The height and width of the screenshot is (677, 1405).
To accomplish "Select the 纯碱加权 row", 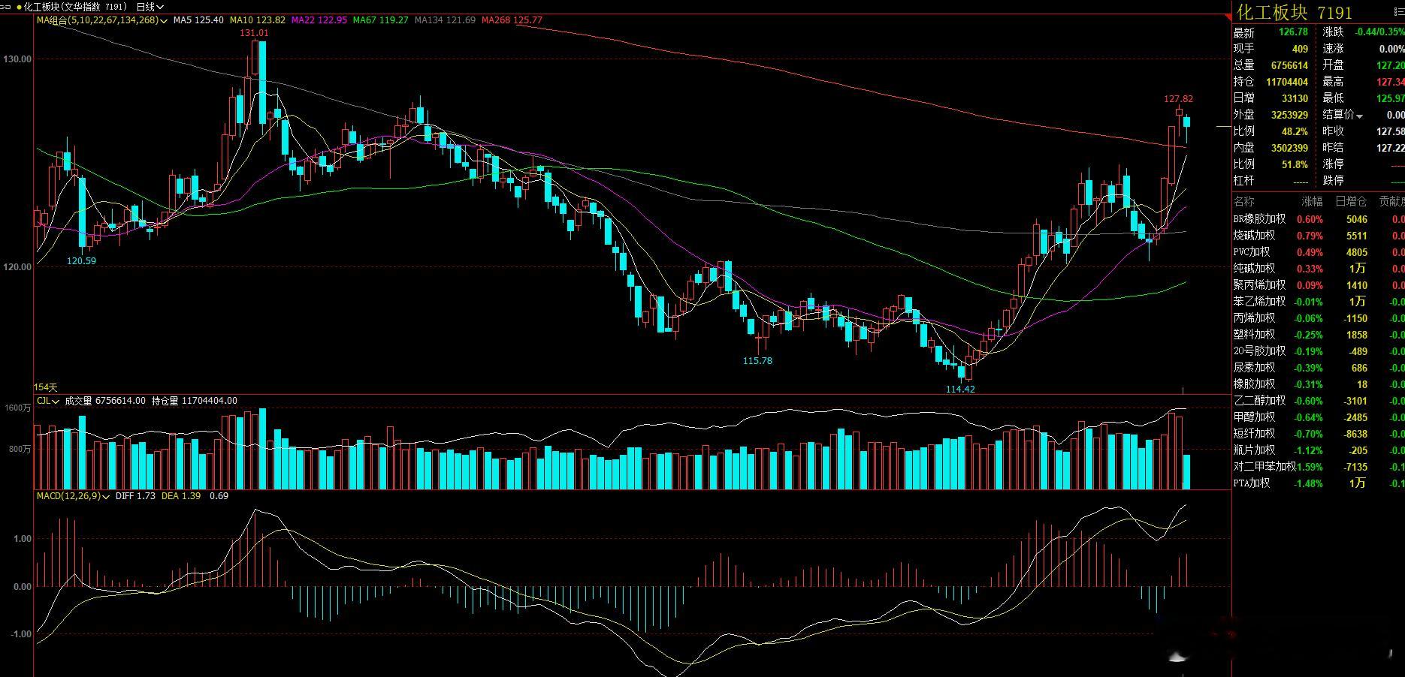I will pos(1319,269).
